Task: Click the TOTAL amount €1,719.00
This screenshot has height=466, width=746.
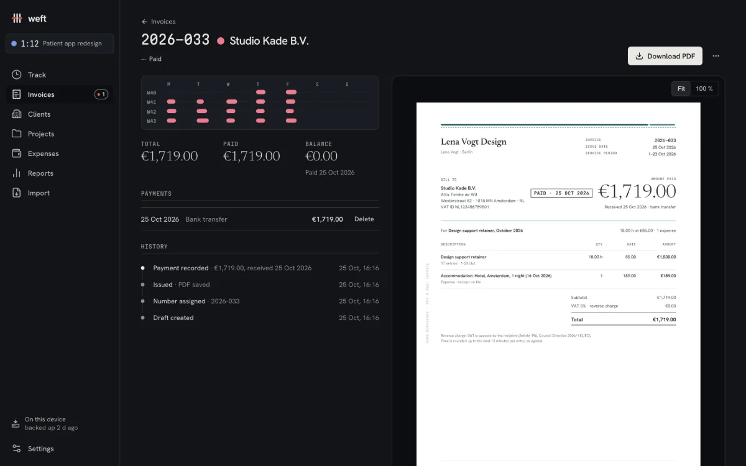Action: tap(170, 157)
